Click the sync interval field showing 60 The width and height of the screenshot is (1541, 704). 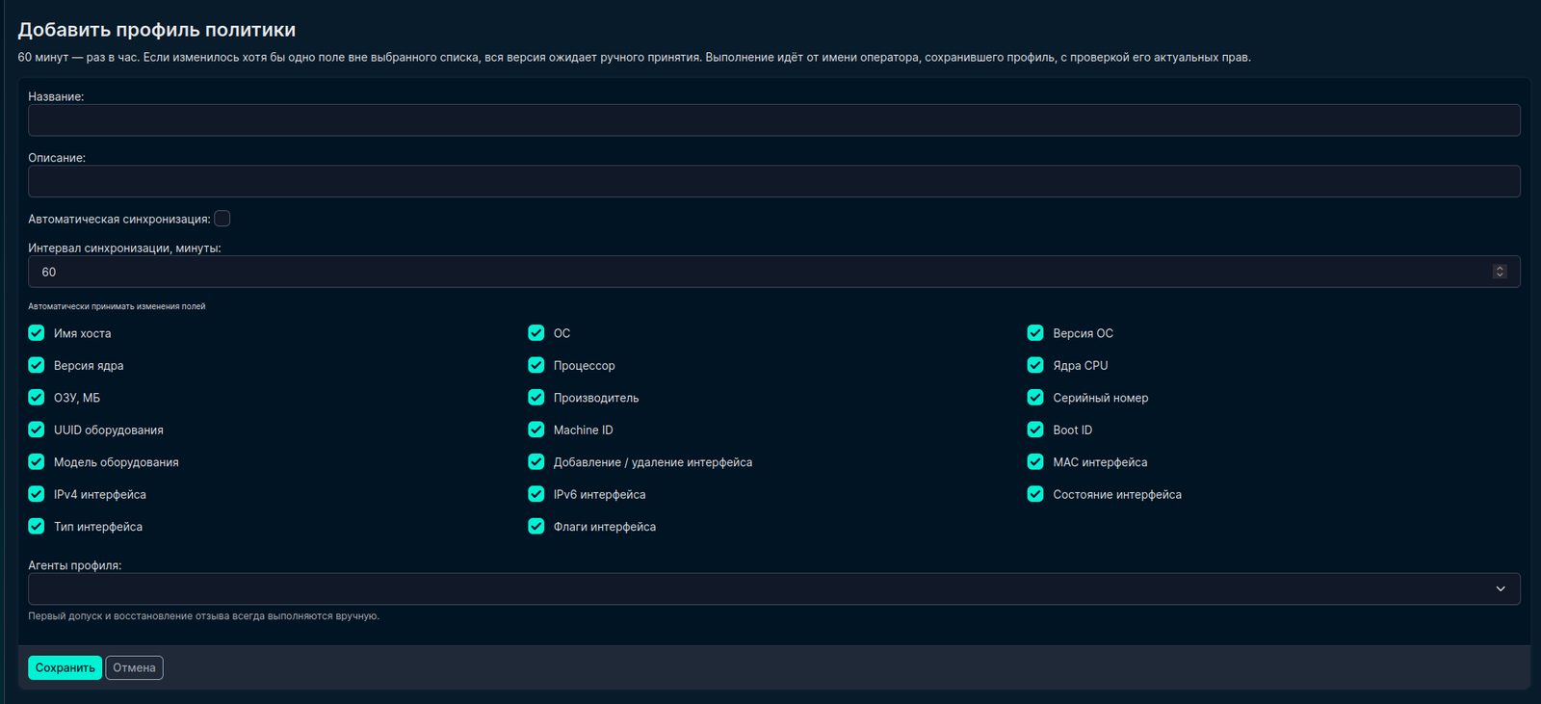(773, 272)
